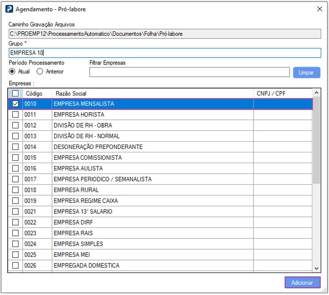Screen dimensions: 329x295
Task: Select the DIVISÃO DE RH - NORMAL row text
Action: coord(87,136)
